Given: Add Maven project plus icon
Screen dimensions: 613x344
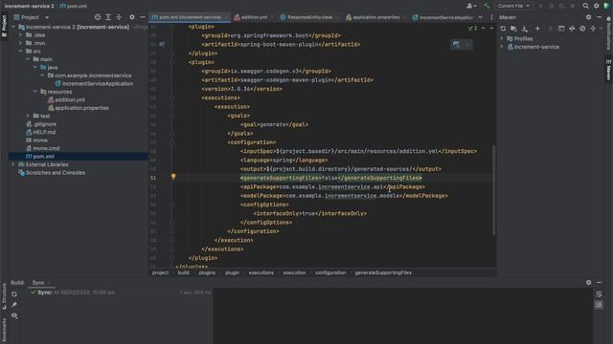Looking at the screenshot, I should coord(537,29).
